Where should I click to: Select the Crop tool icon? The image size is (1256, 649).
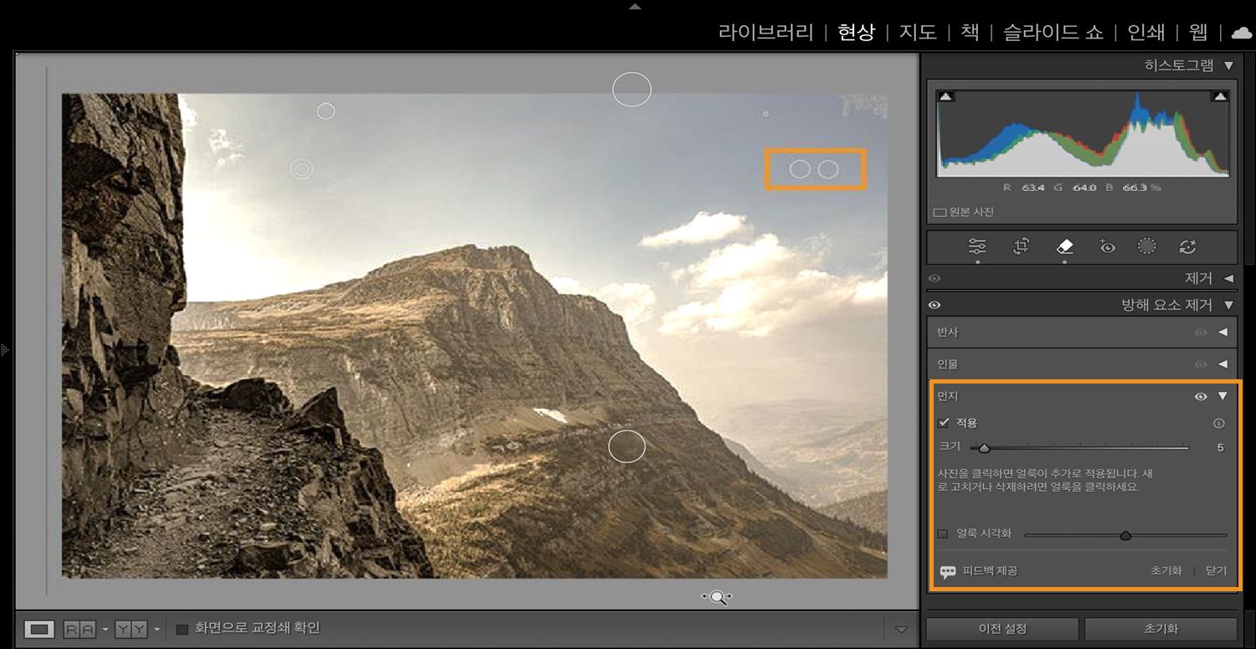coord(1021,246)
